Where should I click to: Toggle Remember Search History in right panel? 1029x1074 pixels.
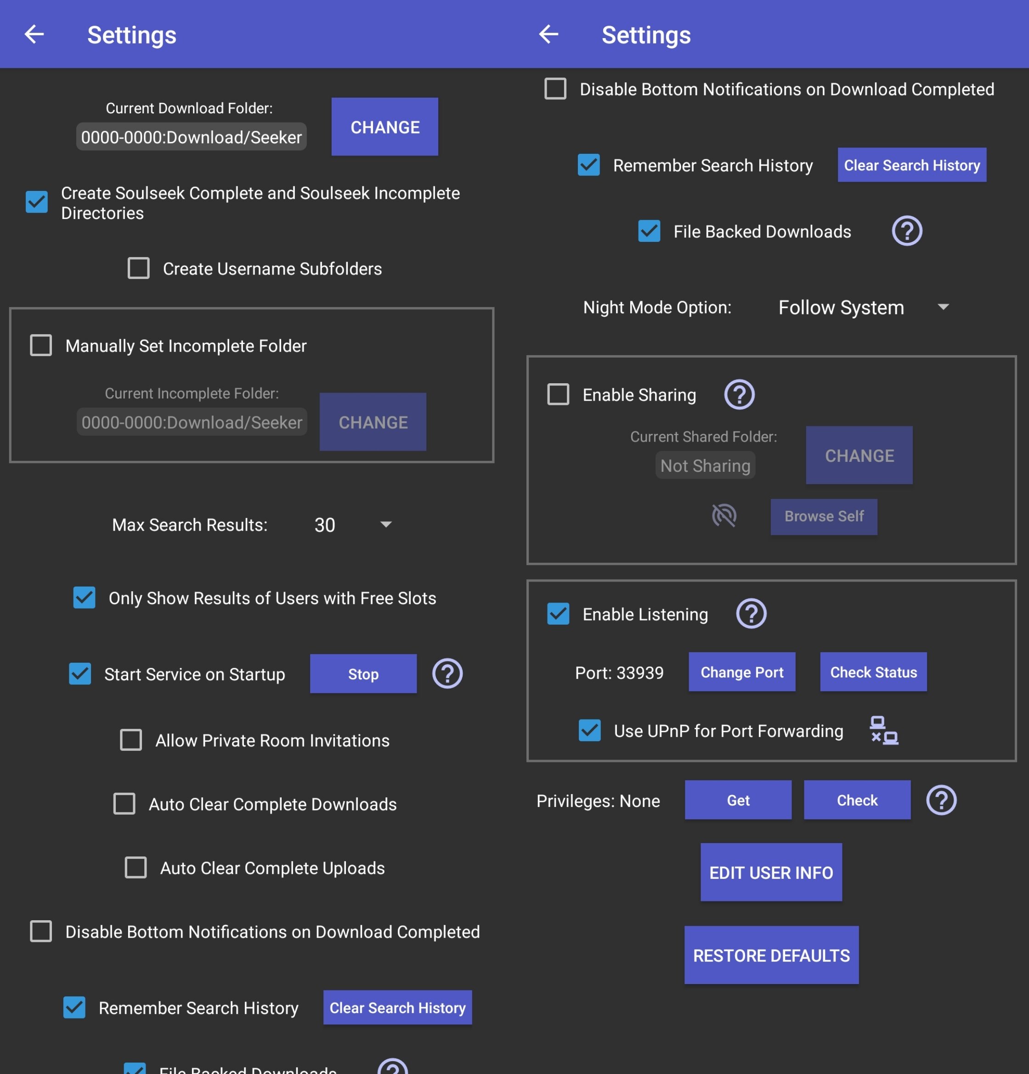point(589,165)
